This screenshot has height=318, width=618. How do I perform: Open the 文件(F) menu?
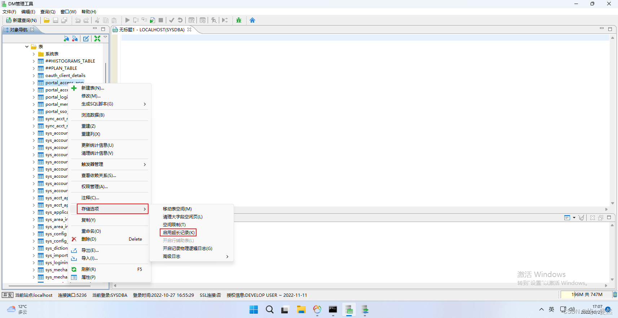point(9,12)
